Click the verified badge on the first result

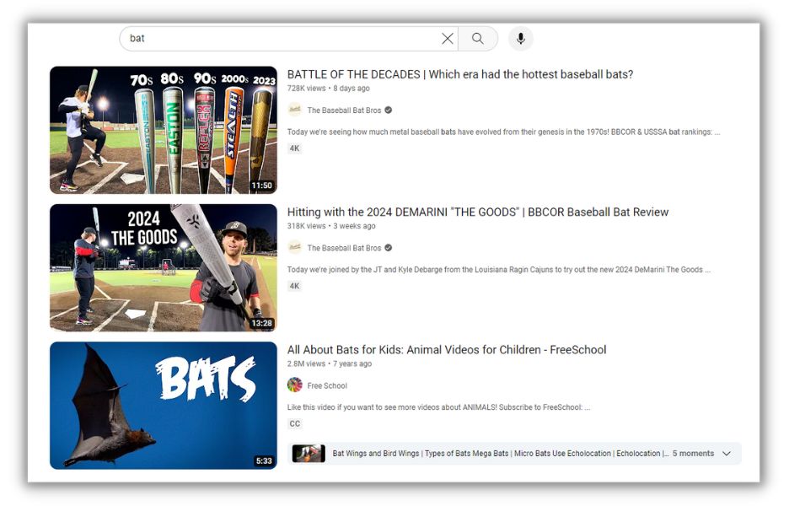tap(389, 110)
